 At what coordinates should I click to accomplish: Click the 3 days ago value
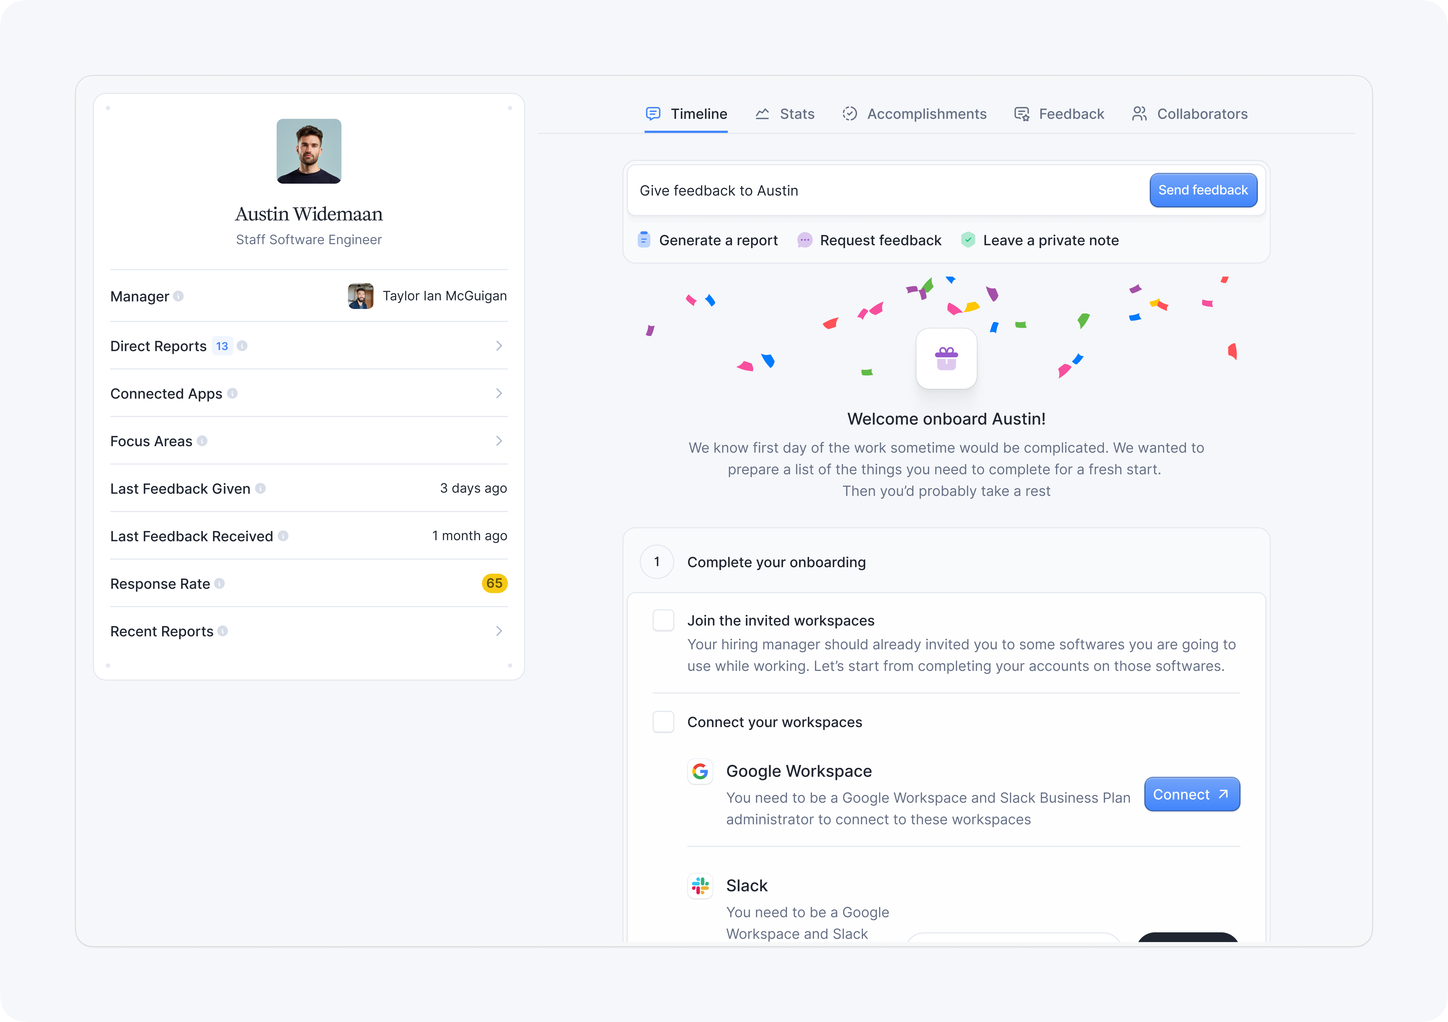(x=474, y=489)
